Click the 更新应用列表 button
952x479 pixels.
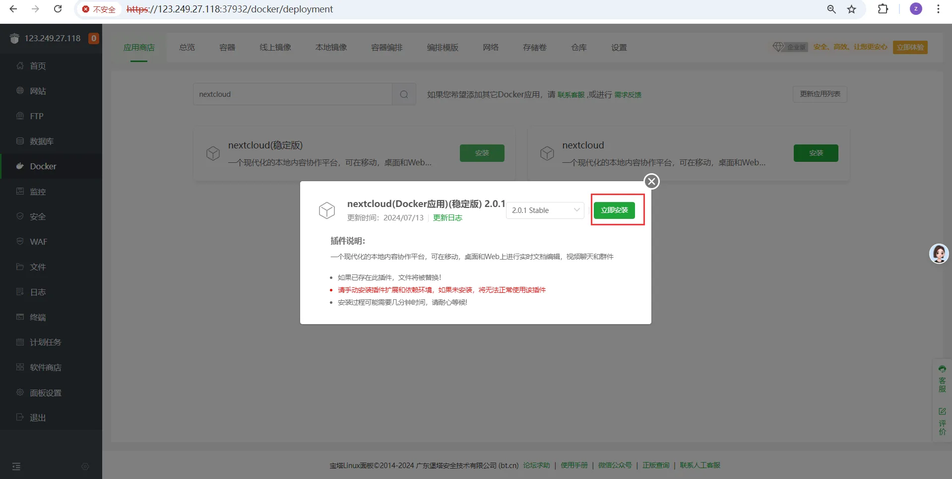820,94
